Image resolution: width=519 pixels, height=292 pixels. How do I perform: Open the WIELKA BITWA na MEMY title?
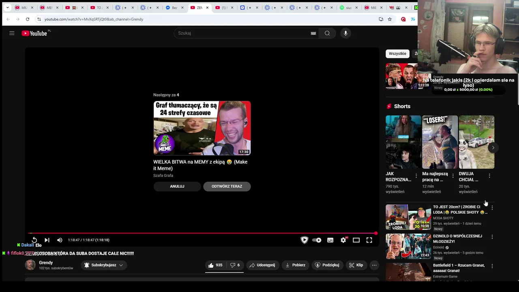200,165
